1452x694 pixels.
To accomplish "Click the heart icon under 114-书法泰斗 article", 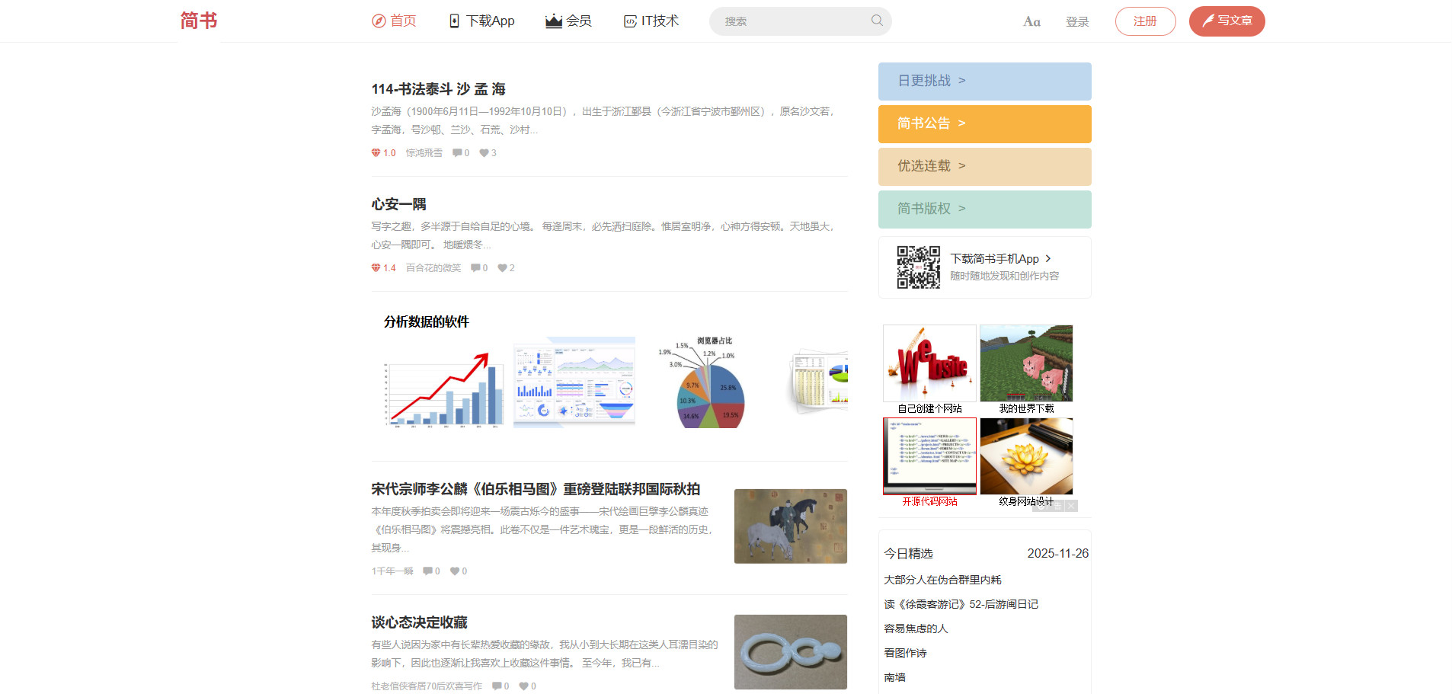I will (x=484, y=153).
